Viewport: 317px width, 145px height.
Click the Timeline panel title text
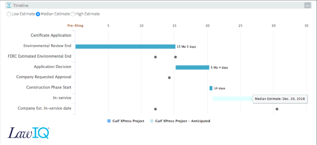pyautogui.click(x=21, y=6)
